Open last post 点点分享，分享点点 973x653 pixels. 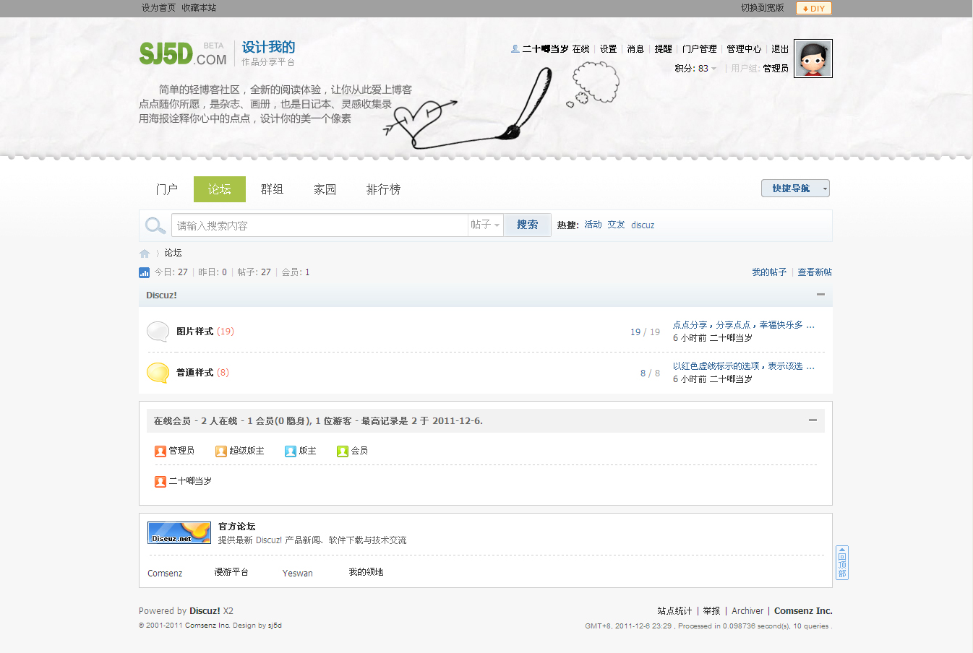[x=744, y=325]
